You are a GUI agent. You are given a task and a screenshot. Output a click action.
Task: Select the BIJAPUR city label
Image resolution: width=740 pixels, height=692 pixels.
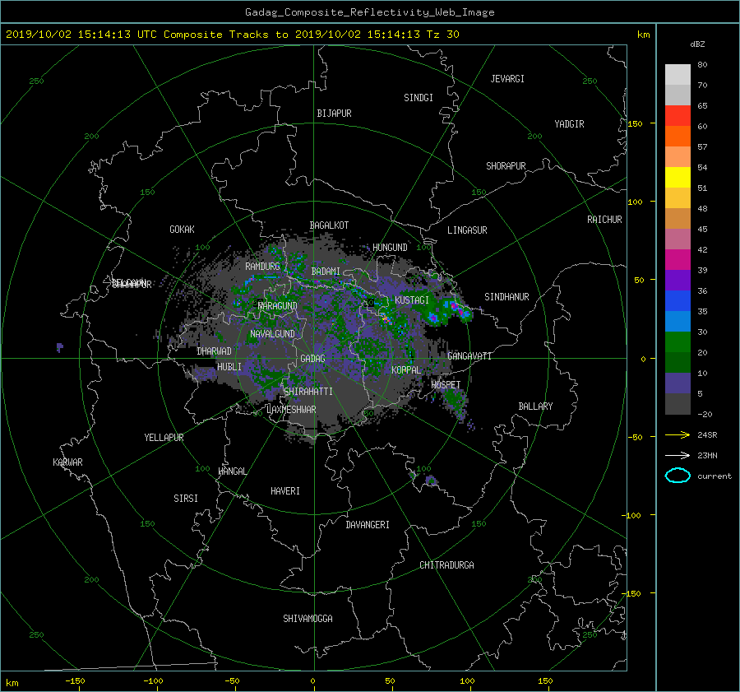point(334,114)
